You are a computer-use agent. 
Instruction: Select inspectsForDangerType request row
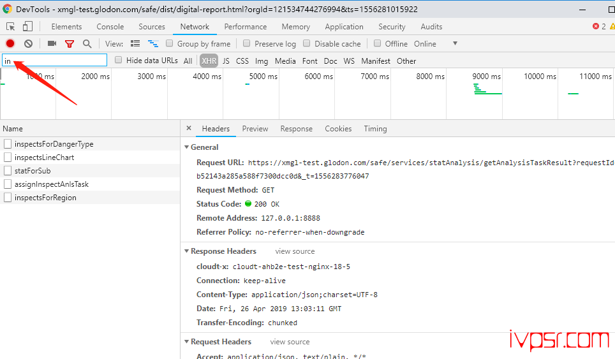point(90,144)
